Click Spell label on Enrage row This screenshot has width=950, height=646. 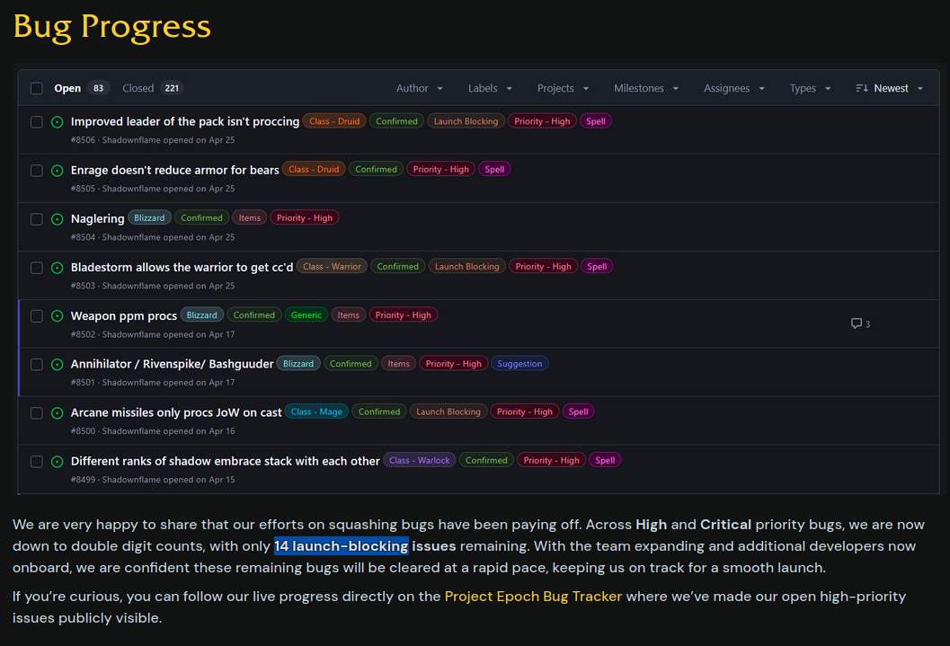pos(494,170)
